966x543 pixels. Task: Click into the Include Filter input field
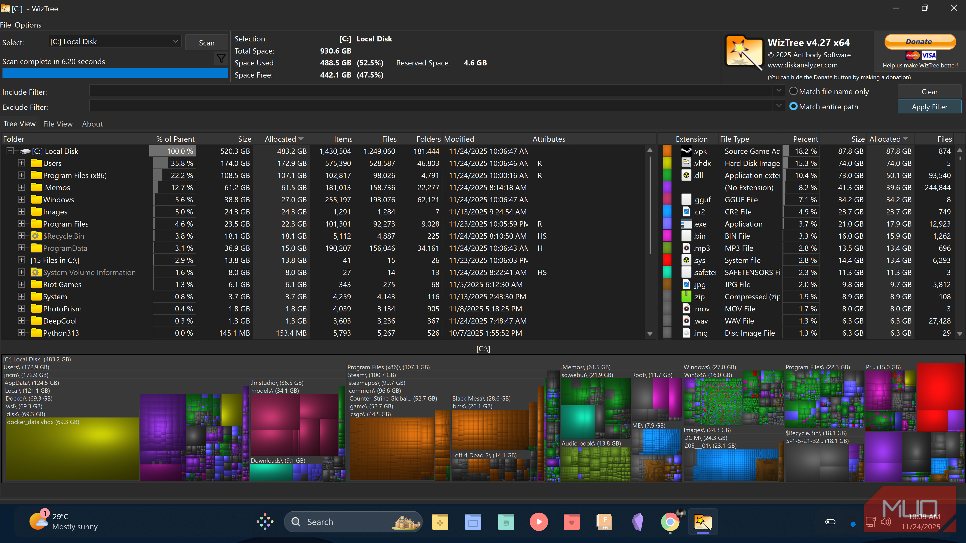pos(431,90)
